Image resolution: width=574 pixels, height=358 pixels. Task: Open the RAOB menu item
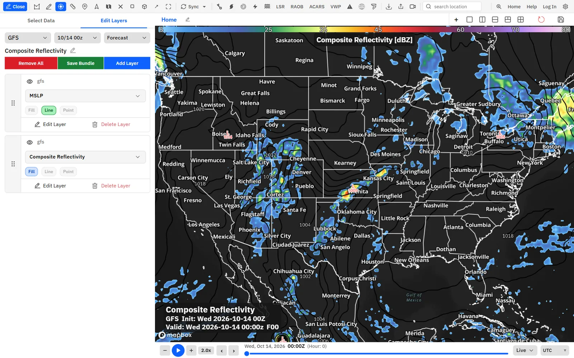pyautogui.click(x=297, y=6)
